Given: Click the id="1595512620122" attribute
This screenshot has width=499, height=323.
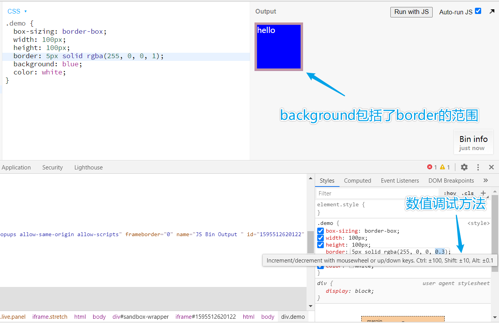Looking at the screenshot, I should coord(275,235).
